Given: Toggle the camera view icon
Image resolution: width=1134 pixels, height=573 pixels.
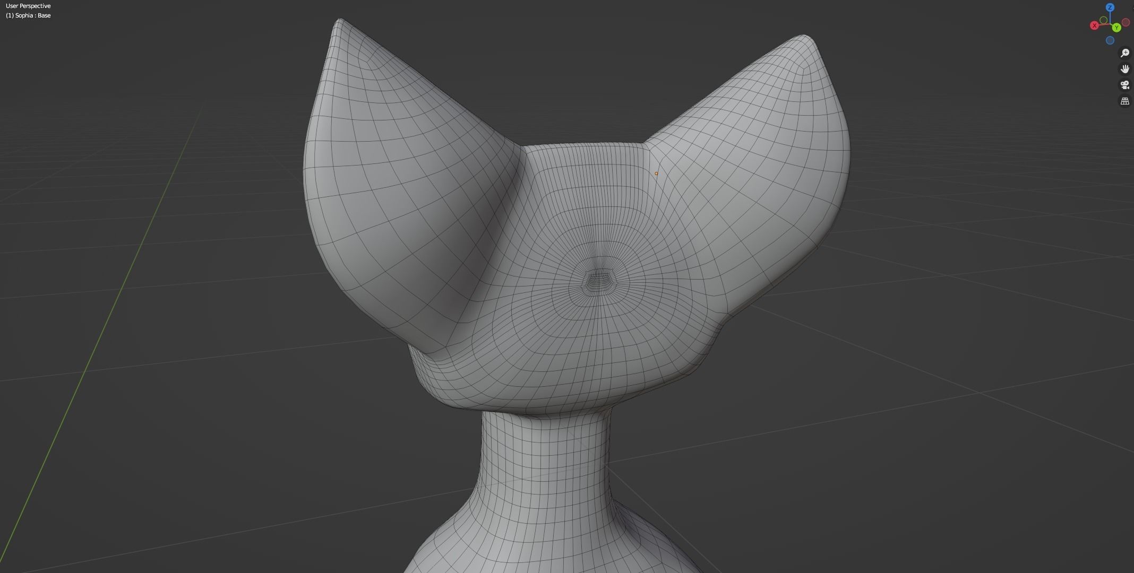Looking at the screenshot, I should click(x=1124, y=85).
